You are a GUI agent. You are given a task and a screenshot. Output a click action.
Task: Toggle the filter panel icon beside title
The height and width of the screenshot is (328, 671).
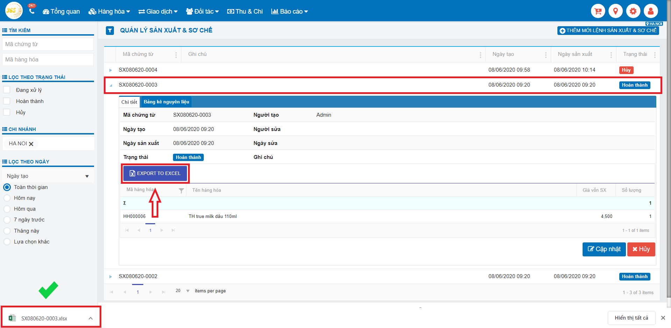click(x=110, y=30)
